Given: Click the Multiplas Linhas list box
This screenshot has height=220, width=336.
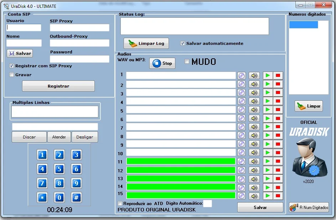Looking at the screenshot, I should tap(55, 111).
